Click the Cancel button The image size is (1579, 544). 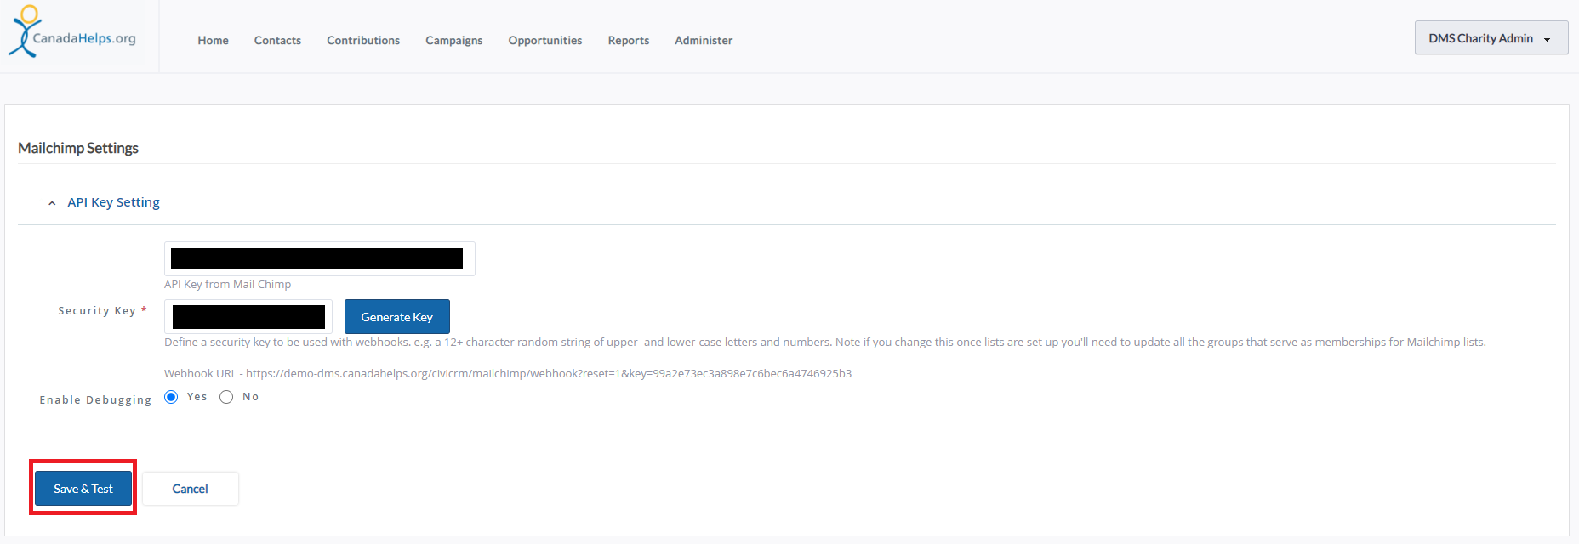[x=190, y=489]
